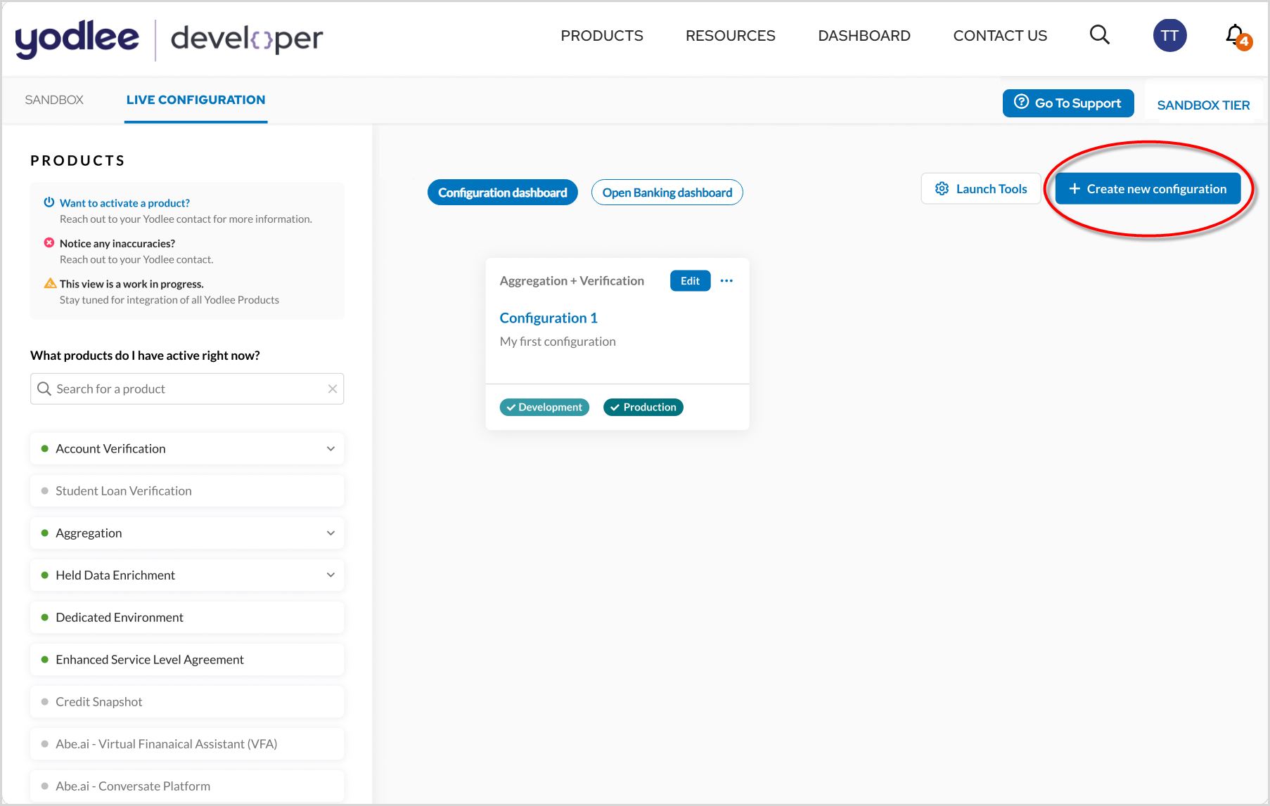Open the PRODUCTS menu in the header

coord(601,36)
